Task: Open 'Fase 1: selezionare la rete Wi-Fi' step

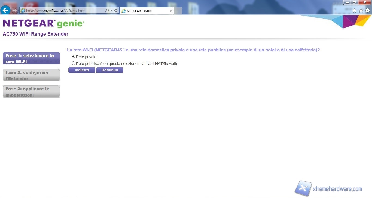Action: pyautogui.click(x=31, y=58)
